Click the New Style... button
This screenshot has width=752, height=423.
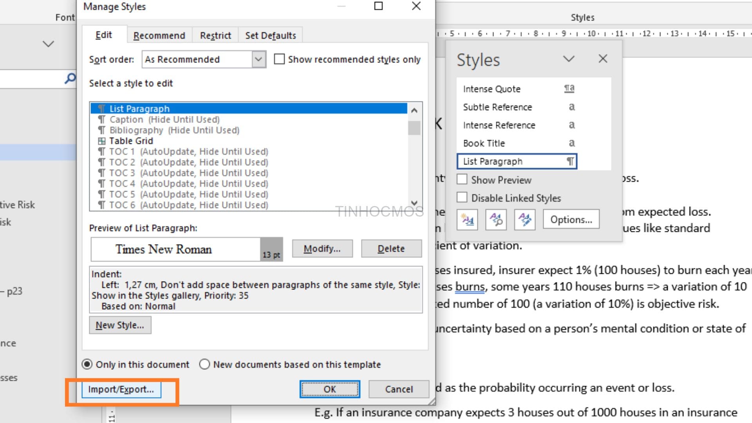[x=120, y=325]
